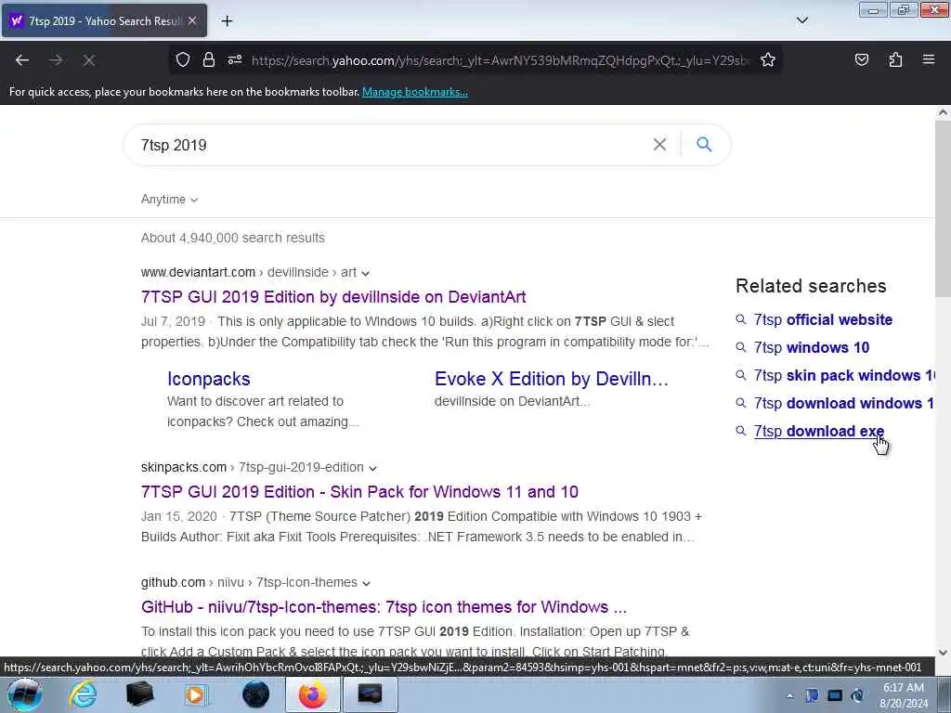Viewport: 951px width, 713px height.
Task: Open the Iconpacks sublink
Action: click(209, 379)
